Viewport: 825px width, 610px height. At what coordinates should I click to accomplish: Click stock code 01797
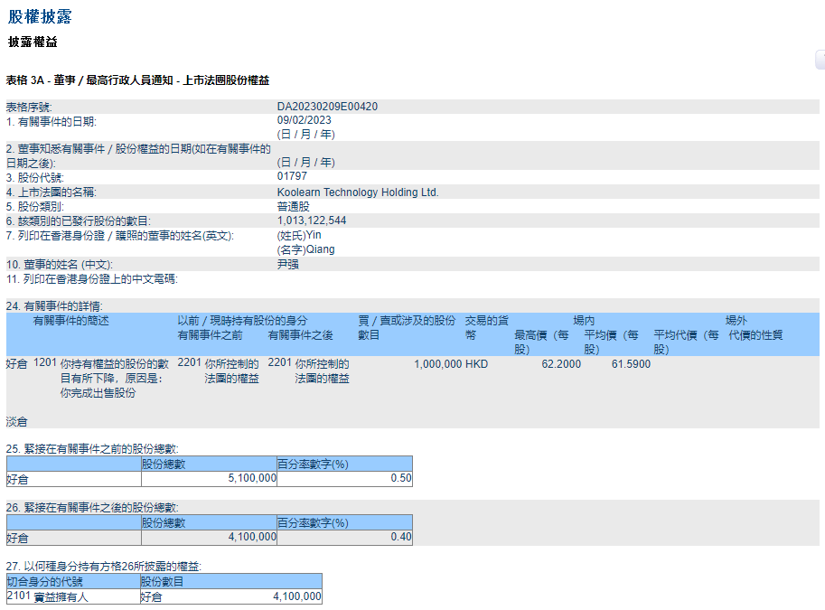pyautogui.click(x=292, y=177)
